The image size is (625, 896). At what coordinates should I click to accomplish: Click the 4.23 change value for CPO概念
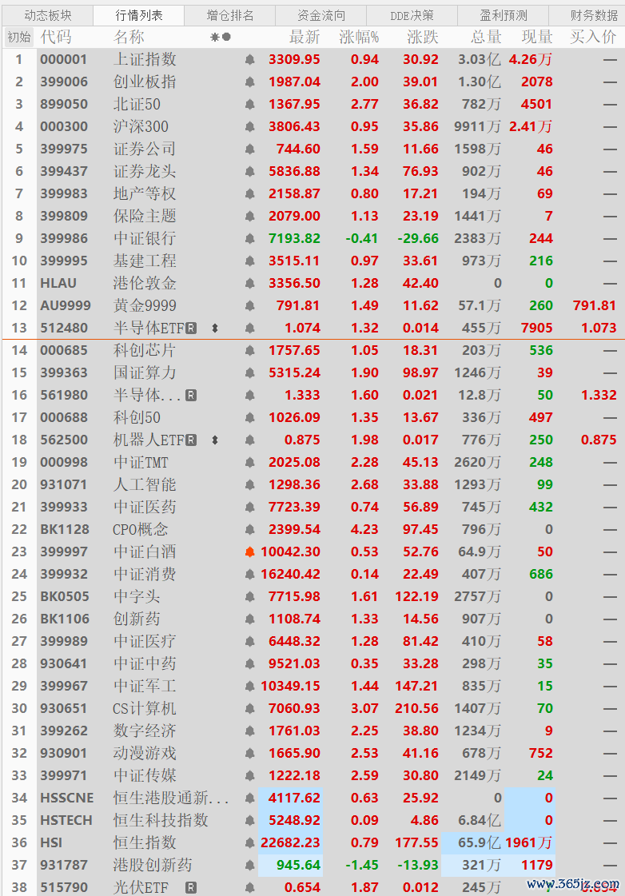coord(364,530)
